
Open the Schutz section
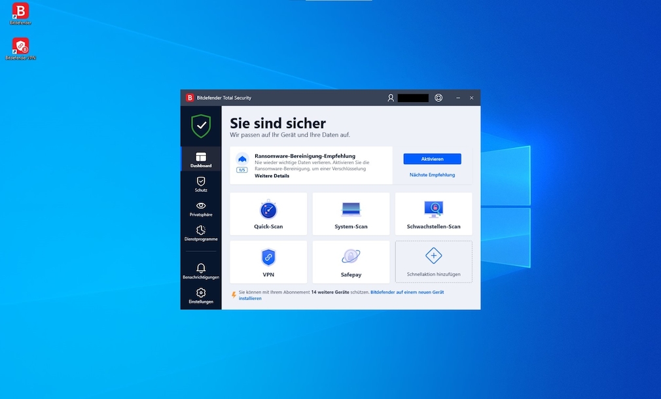tap(201, 184)
